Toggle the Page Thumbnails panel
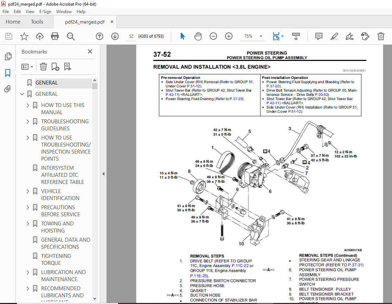Screen dimensions: 392x304 pos(8,57)
